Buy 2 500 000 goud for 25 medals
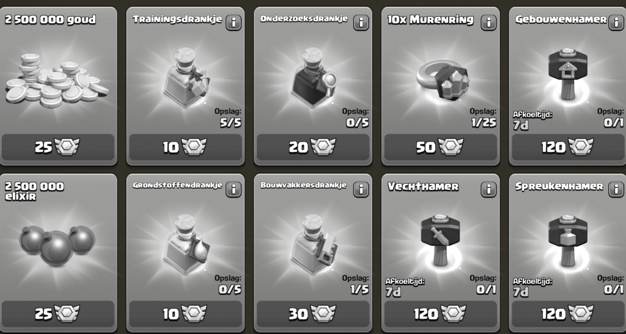This screenshot has width=626, height=334. tap(58, 147)
